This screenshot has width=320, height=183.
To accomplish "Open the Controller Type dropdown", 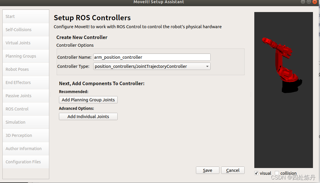I will (152, 66).
